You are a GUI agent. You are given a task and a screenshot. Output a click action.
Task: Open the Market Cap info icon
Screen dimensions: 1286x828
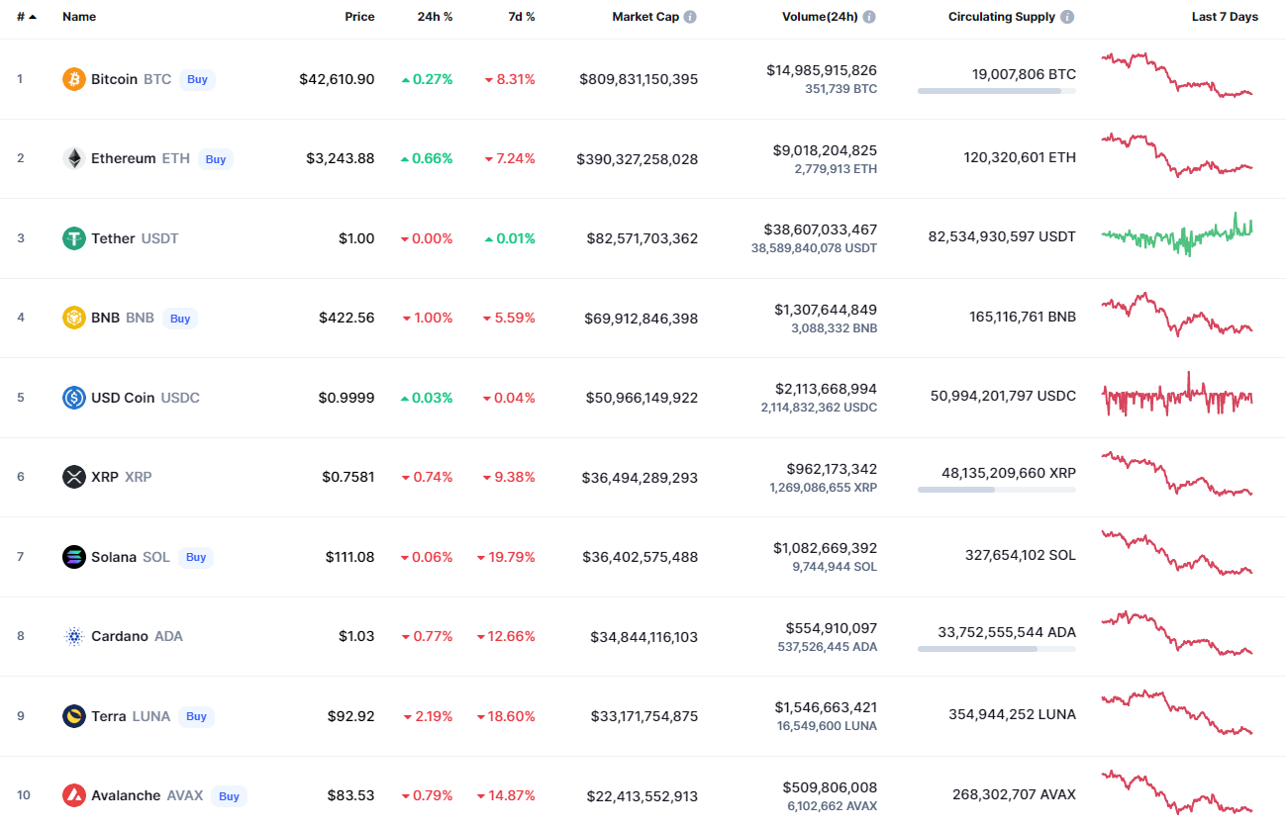pos(690,17)
